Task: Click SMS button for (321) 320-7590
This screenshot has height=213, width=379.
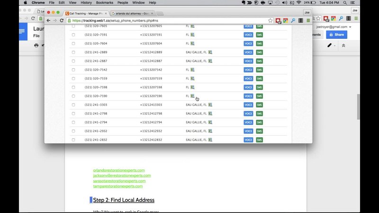Action: click(x=259, y=96)
